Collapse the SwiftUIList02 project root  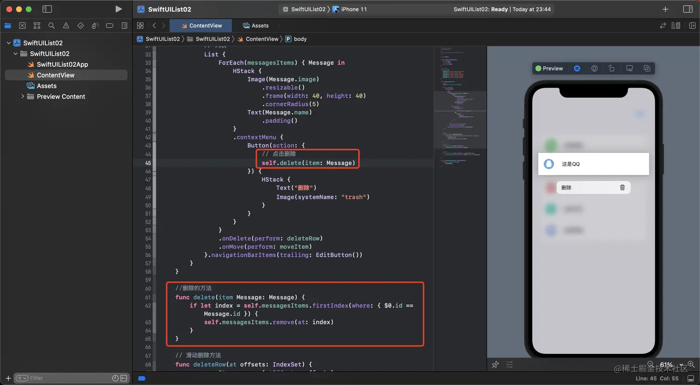point(8,43)
